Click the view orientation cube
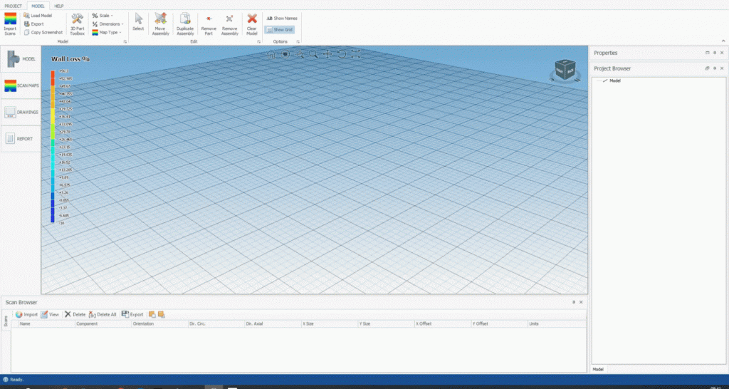Viewport: 729px width, 389px height. pyautogui.click(x=561, y=71)
